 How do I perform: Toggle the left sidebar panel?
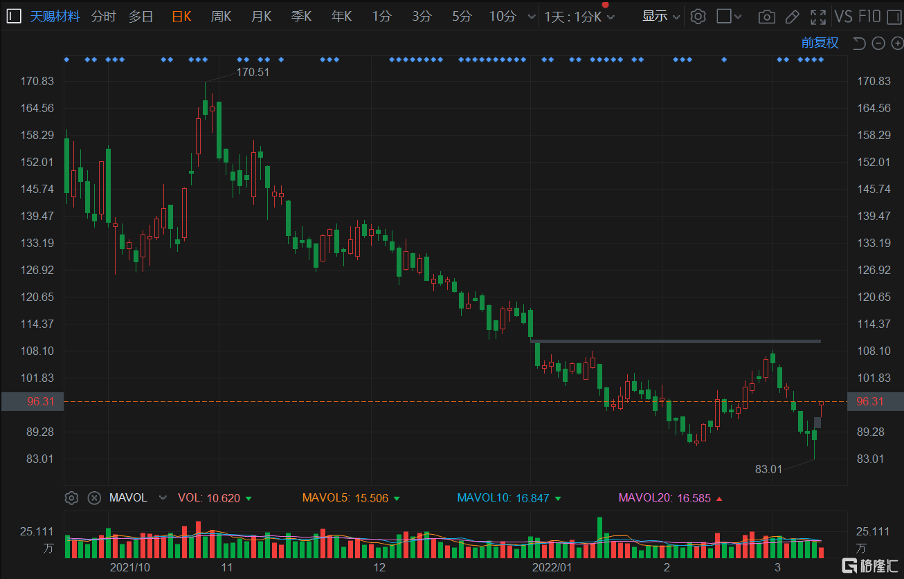pos(14,17)
